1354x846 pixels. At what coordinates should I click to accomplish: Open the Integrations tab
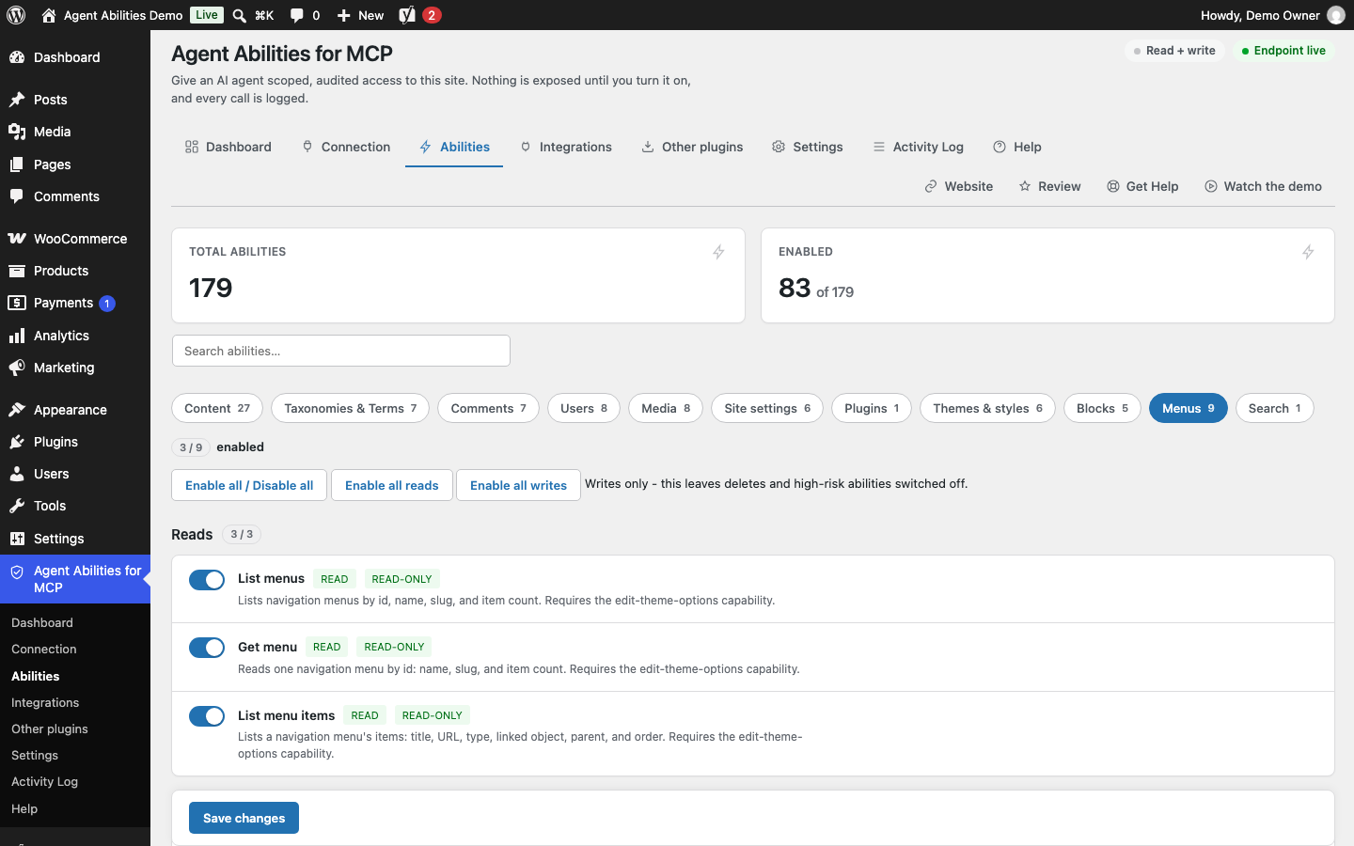[x=566, y=147]
